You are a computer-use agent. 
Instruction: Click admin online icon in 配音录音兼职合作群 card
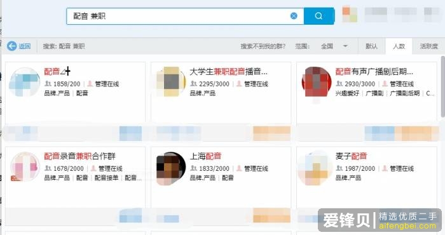coord(93,168)
